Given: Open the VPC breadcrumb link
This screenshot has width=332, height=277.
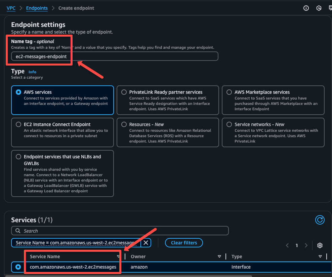Looking at the screenshot, I should [x=11, y=8].
